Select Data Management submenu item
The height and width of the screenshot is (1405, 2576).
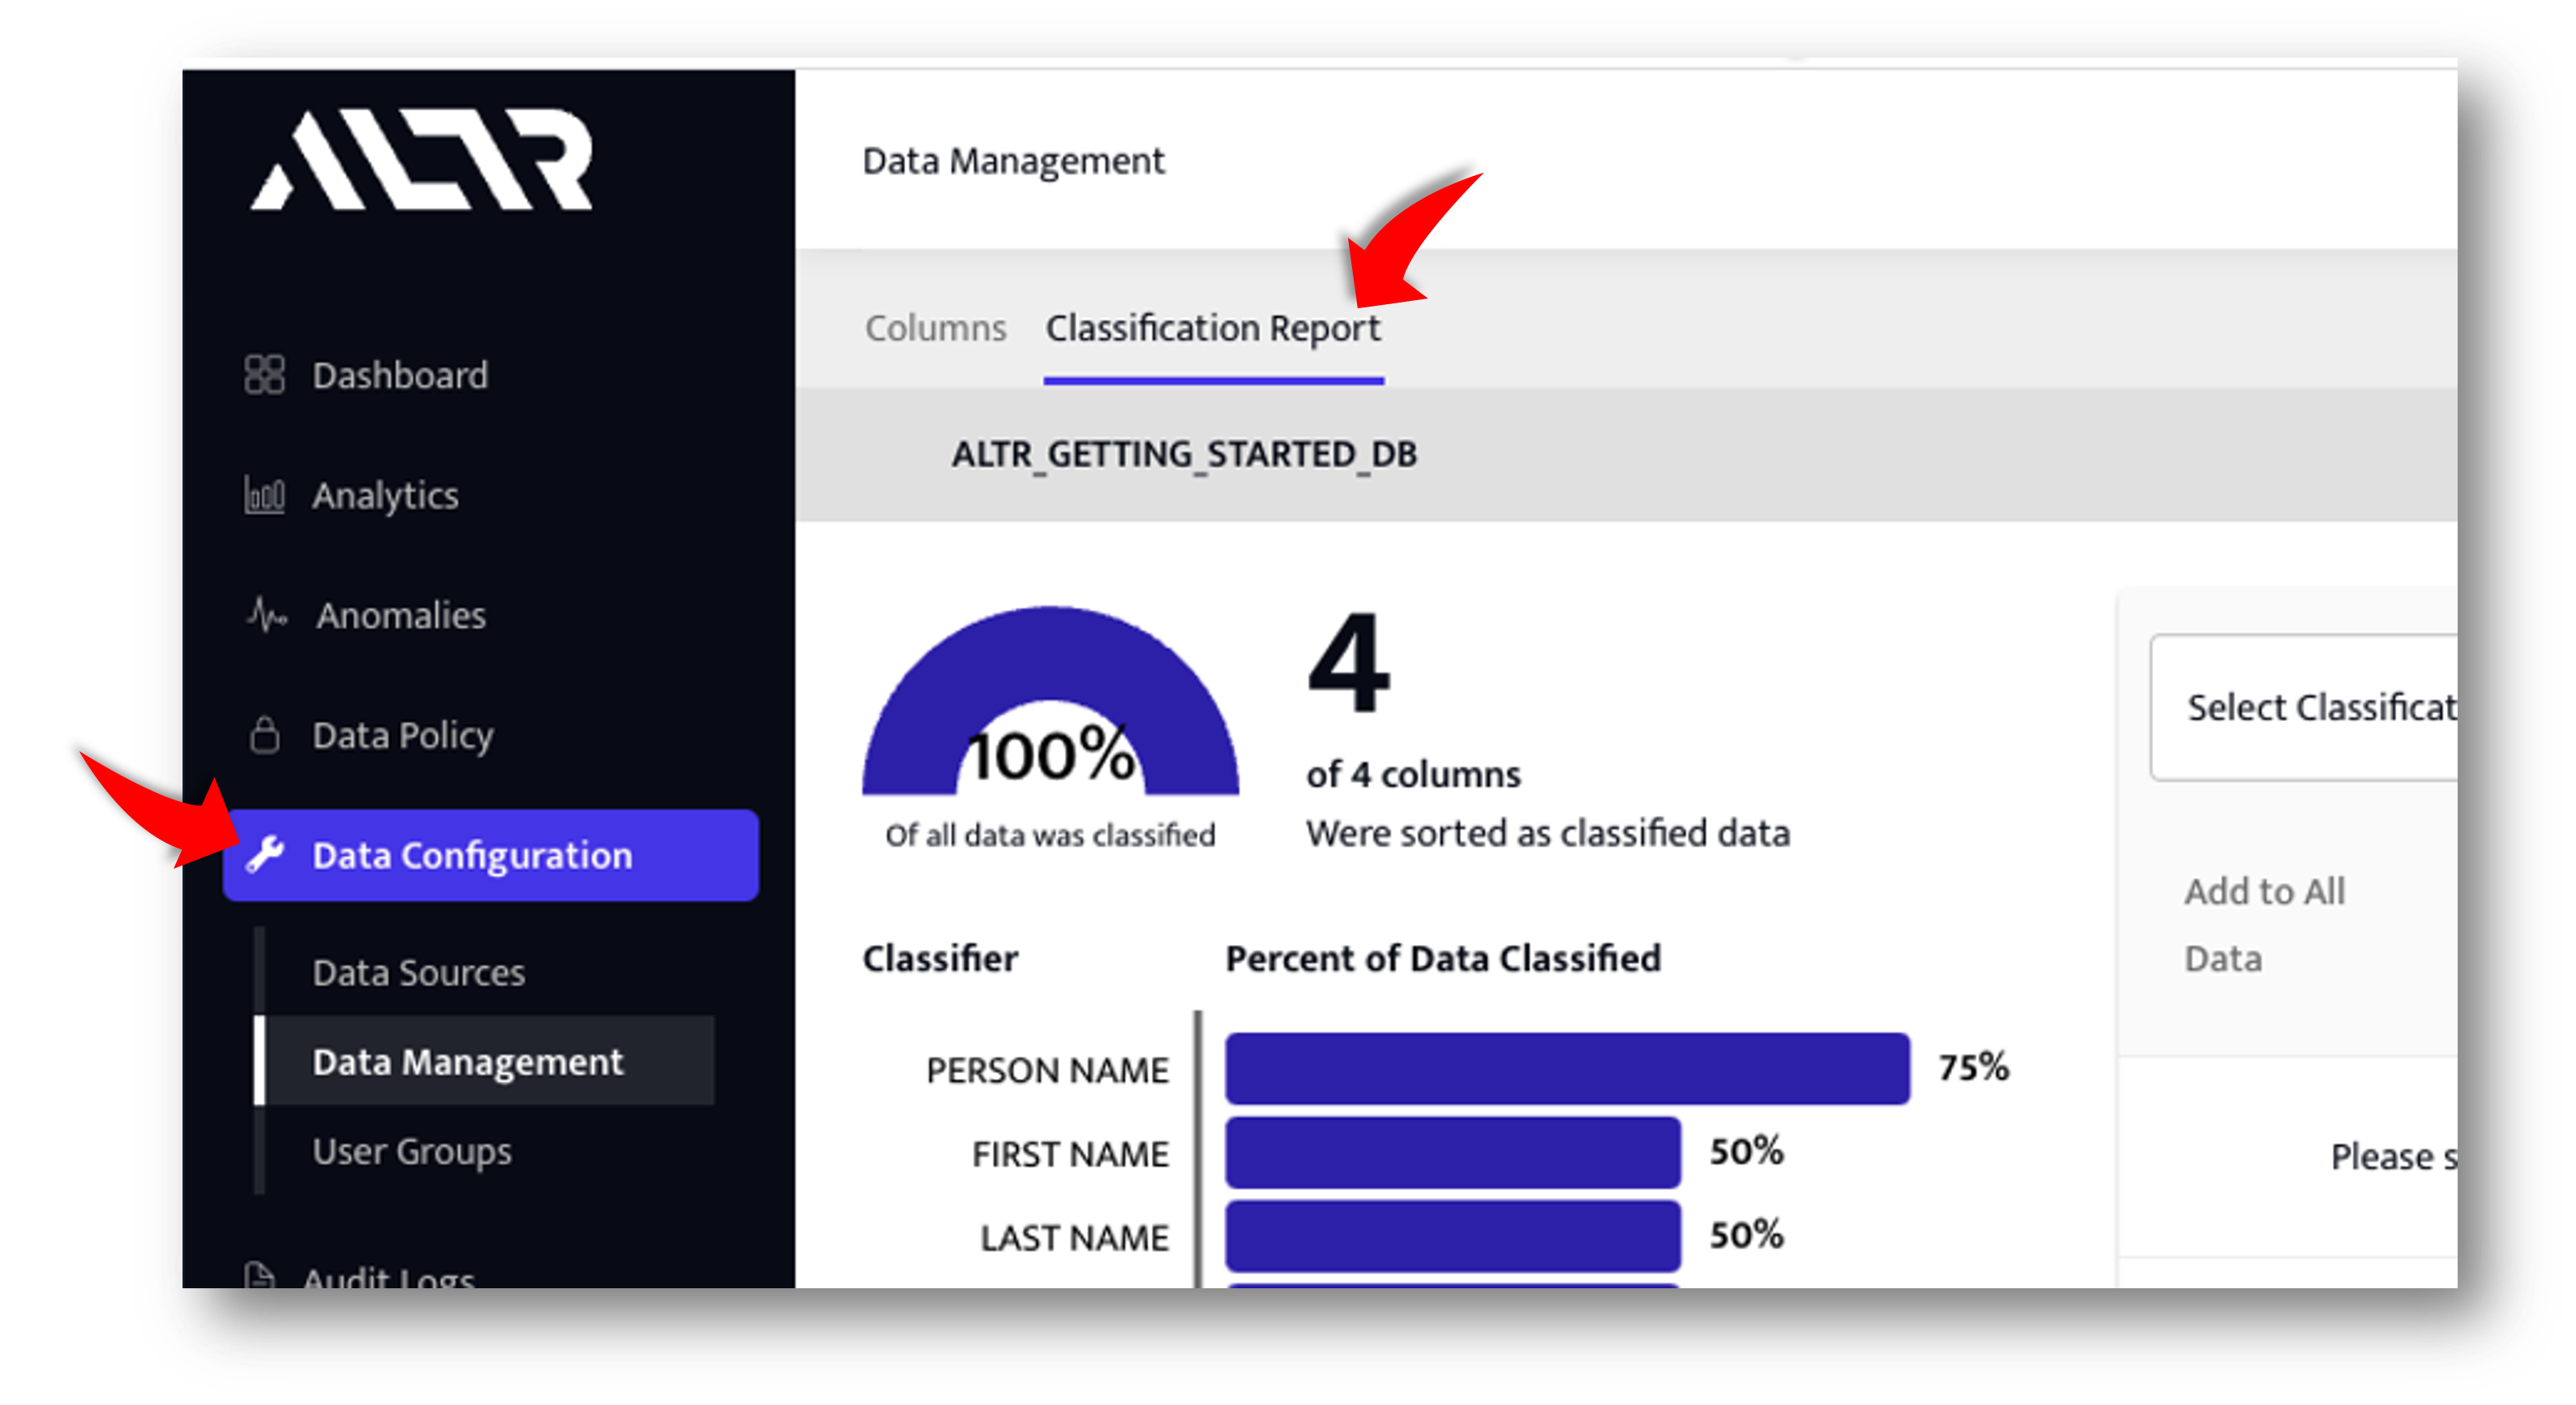click(467, 1062)
